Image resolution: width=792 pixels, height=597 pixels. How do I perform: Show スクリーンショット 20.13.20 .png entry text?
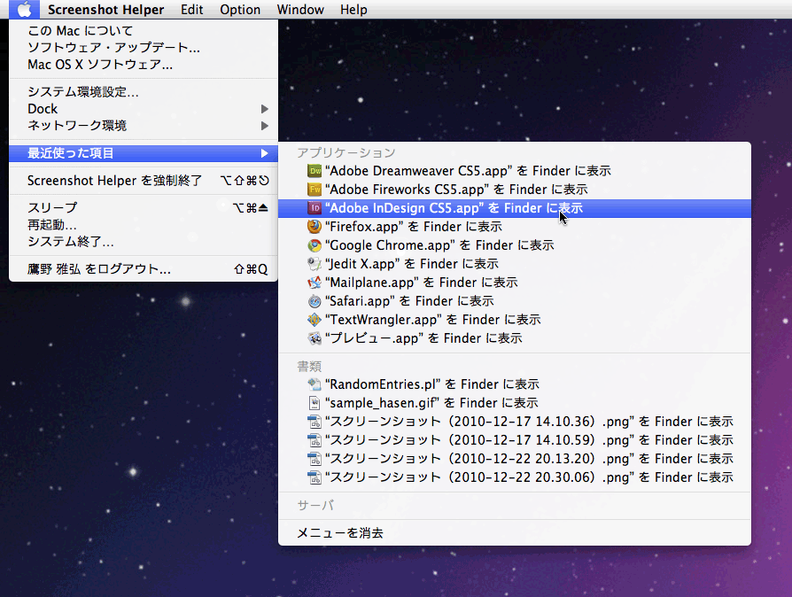(529, 459)
